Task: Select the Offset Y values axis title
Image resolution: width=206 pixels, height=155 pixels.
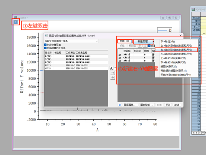Action: click(22, 76)
